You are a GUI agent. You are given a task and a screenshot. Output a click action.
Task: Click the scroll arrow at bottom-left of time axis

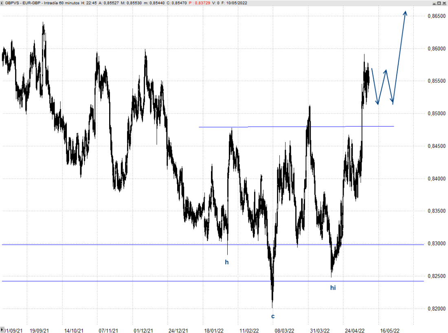pos(2,330)
